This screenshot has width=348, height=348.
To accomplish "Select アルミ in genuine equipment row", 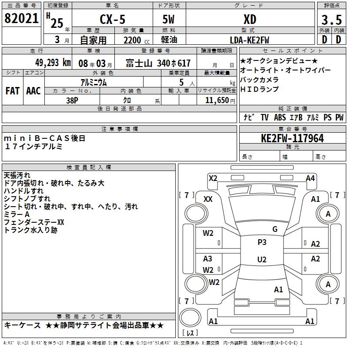I will tap(313, 117).
